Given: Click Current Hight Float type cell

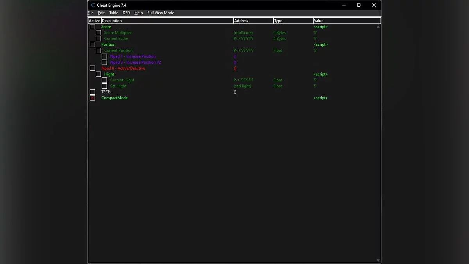Looking at the screenshot, I should [278, 80].
